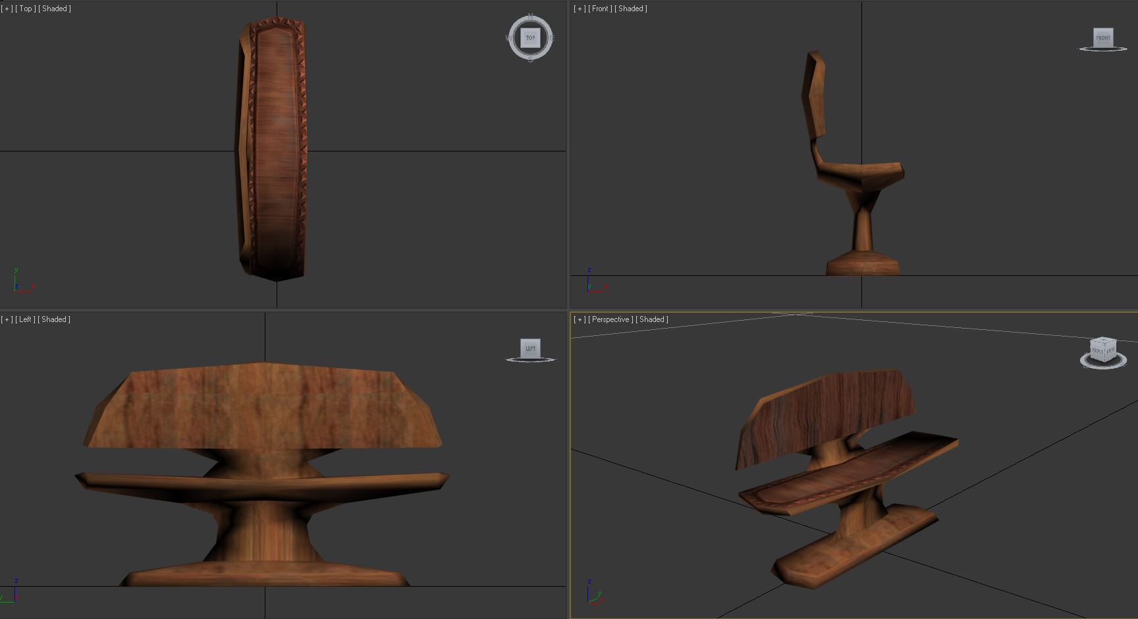Screen dimensions: 1138x619
Task: Open the [Left] point-of-view menu
Action: (x=26, y=319)
